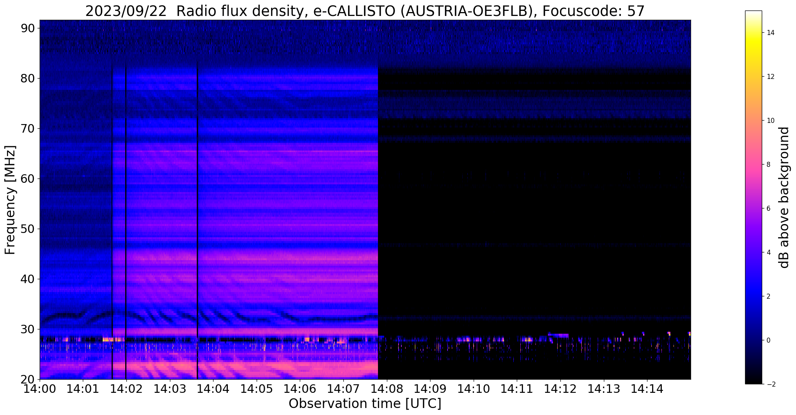Click the colorbar tick value 2
This screenshot has width=796, height=415.
(768, 296)
